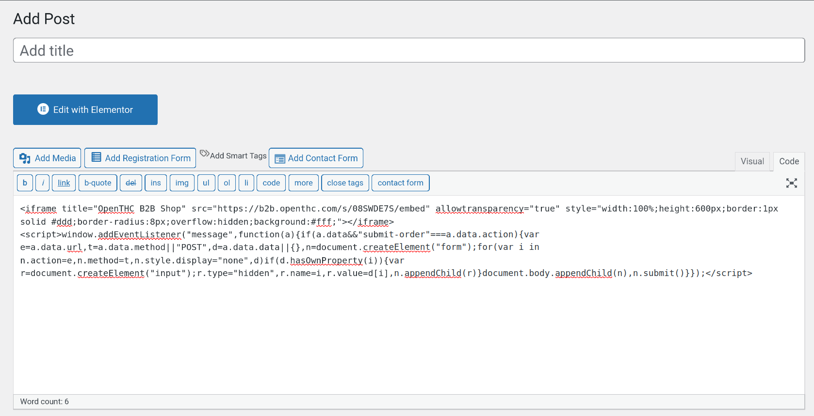Click the Add title input field

pos(409,50)
